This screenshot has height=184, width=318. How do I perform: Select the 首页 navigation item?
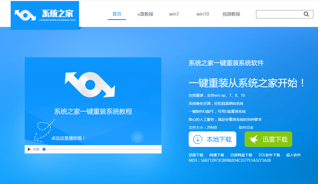(x=117, y=14)
